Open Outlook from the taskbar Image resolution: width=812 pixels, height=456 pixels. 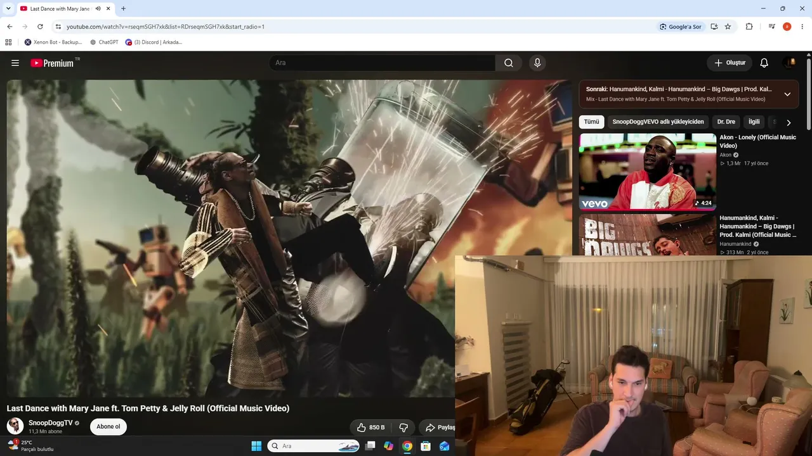pyautogui.click(x=445, y=446)
